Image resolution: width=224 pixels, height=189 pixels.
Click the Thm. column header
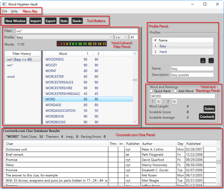coord(113,144)
